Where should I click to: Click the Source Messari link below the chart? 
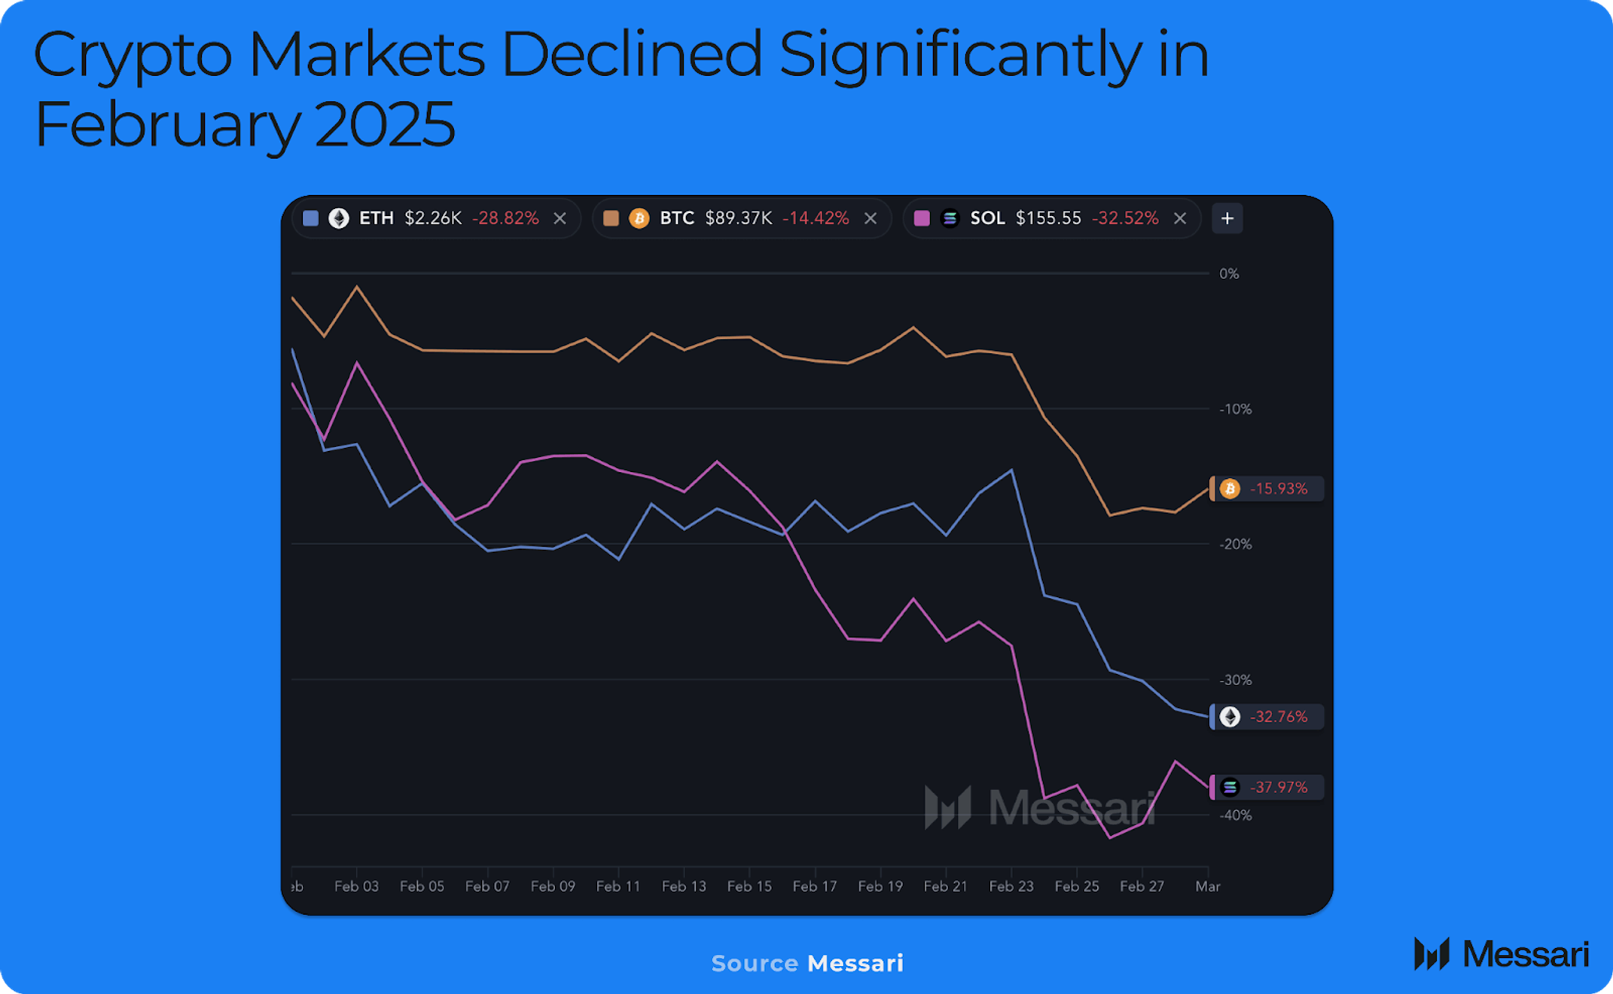tap(806, 963)
